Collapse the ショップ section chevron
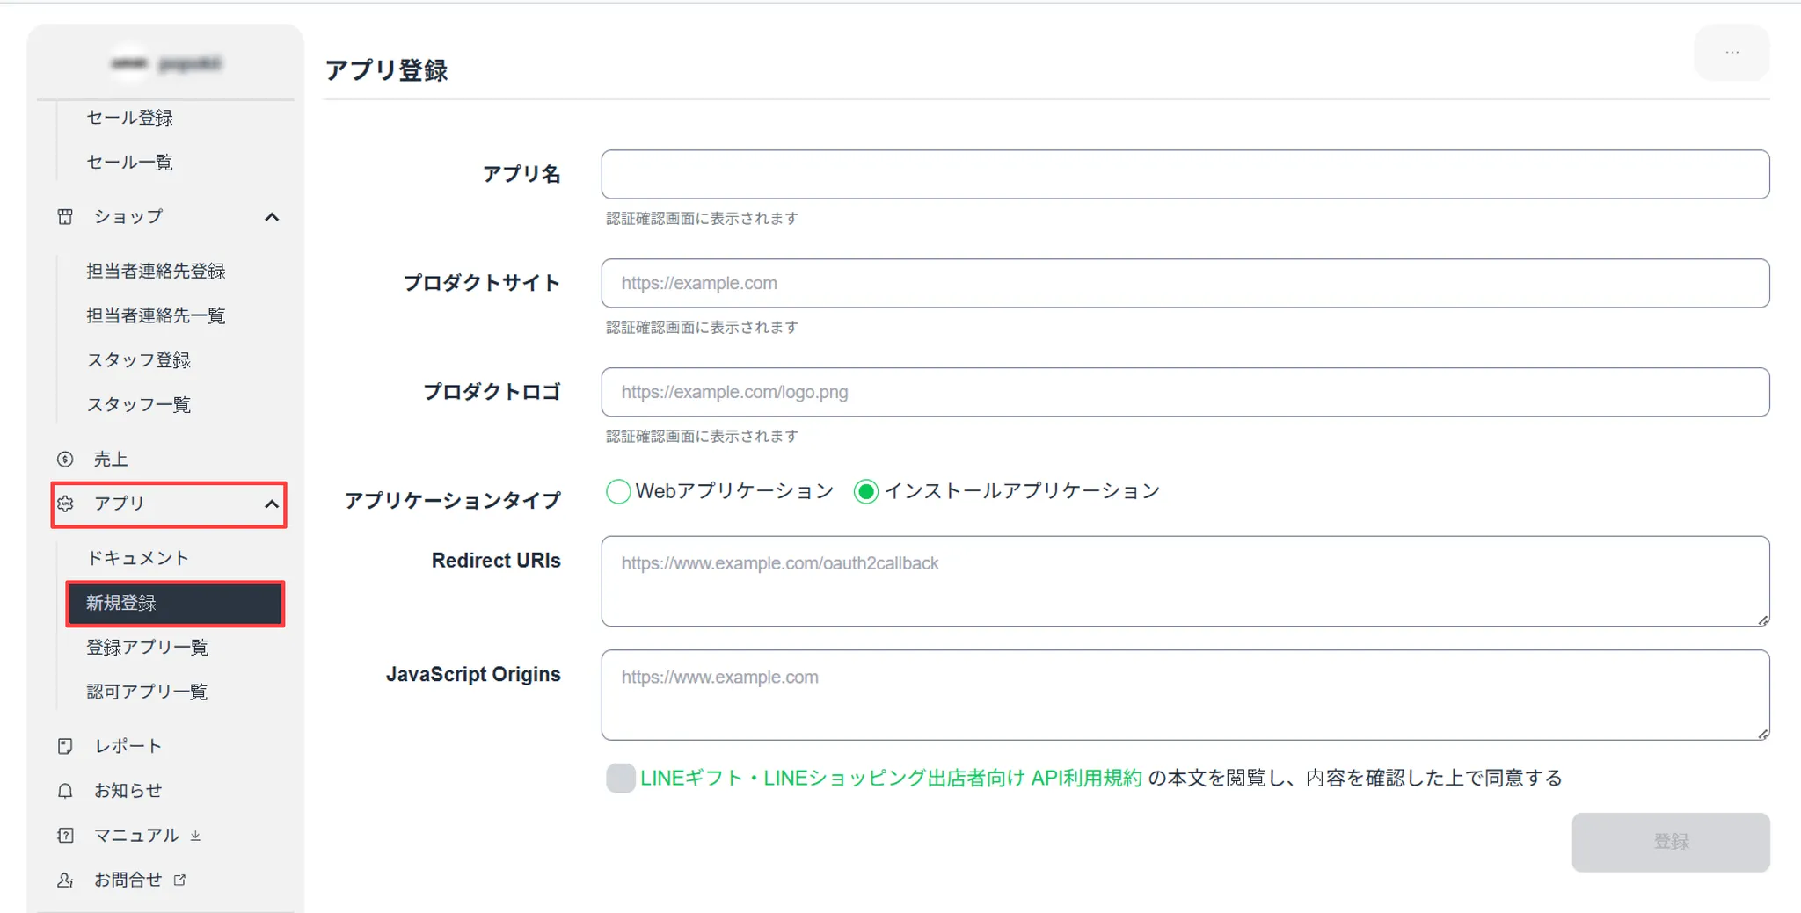The width and height of the screenshot is (1801, 913). click(x=272, y=217)
